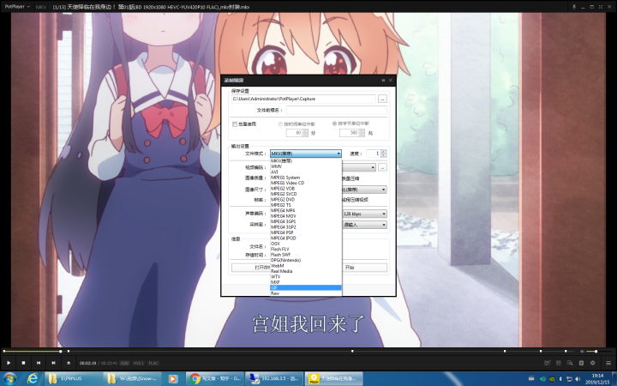The image size is (617, 386).
Task: Stop video playback
Action: coord(23,363)
